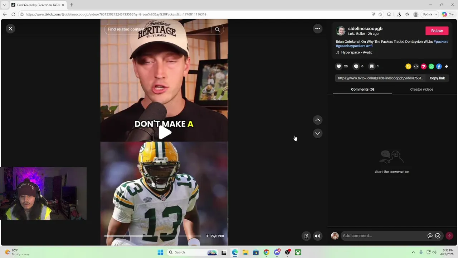Click the browser Back arrow

[5, 14]
